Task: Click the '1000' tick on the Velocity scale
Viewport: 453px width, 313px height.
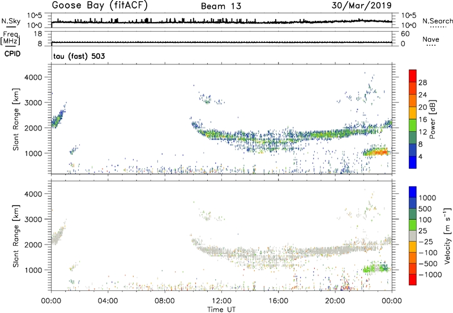Action: coord(428,198)
